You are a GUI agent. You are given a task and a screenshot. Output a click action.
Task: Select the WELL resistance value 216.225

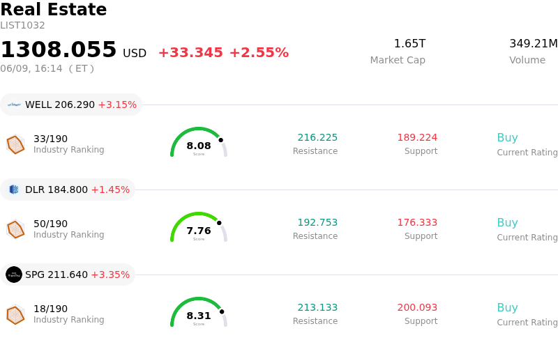pyautogui.click(x=317, y=137)
